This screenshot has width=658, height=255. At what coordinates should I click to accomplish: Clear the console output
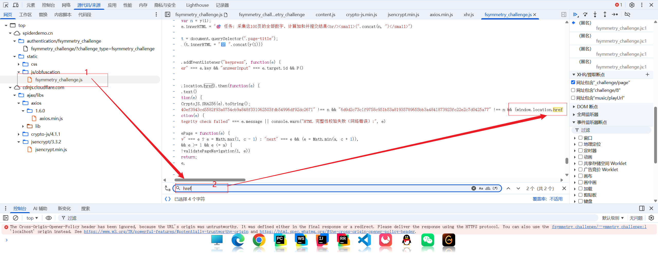[16, 218]
